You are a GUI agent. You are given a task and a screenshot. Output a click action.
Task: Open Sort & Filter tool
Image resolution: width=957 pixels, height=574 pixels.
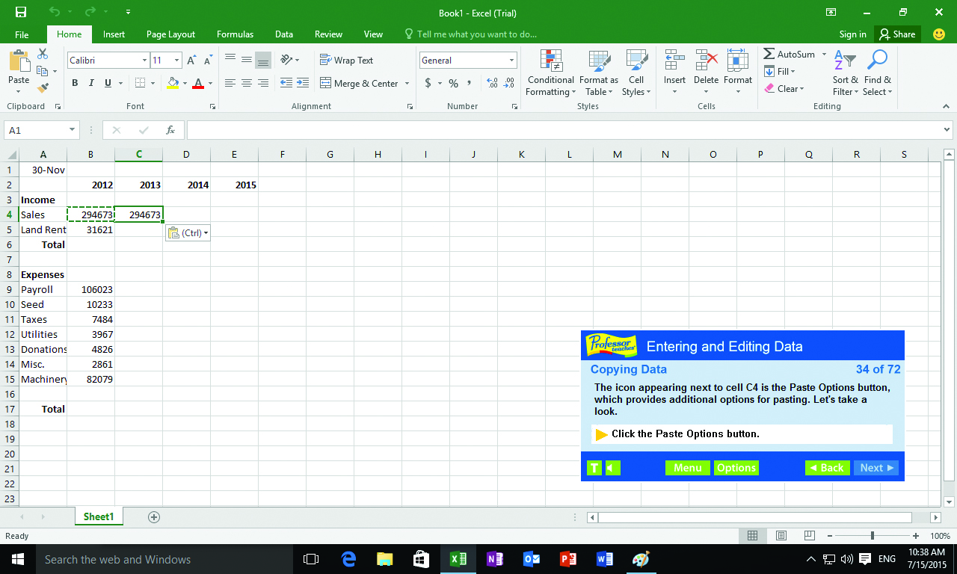point(845,73)
